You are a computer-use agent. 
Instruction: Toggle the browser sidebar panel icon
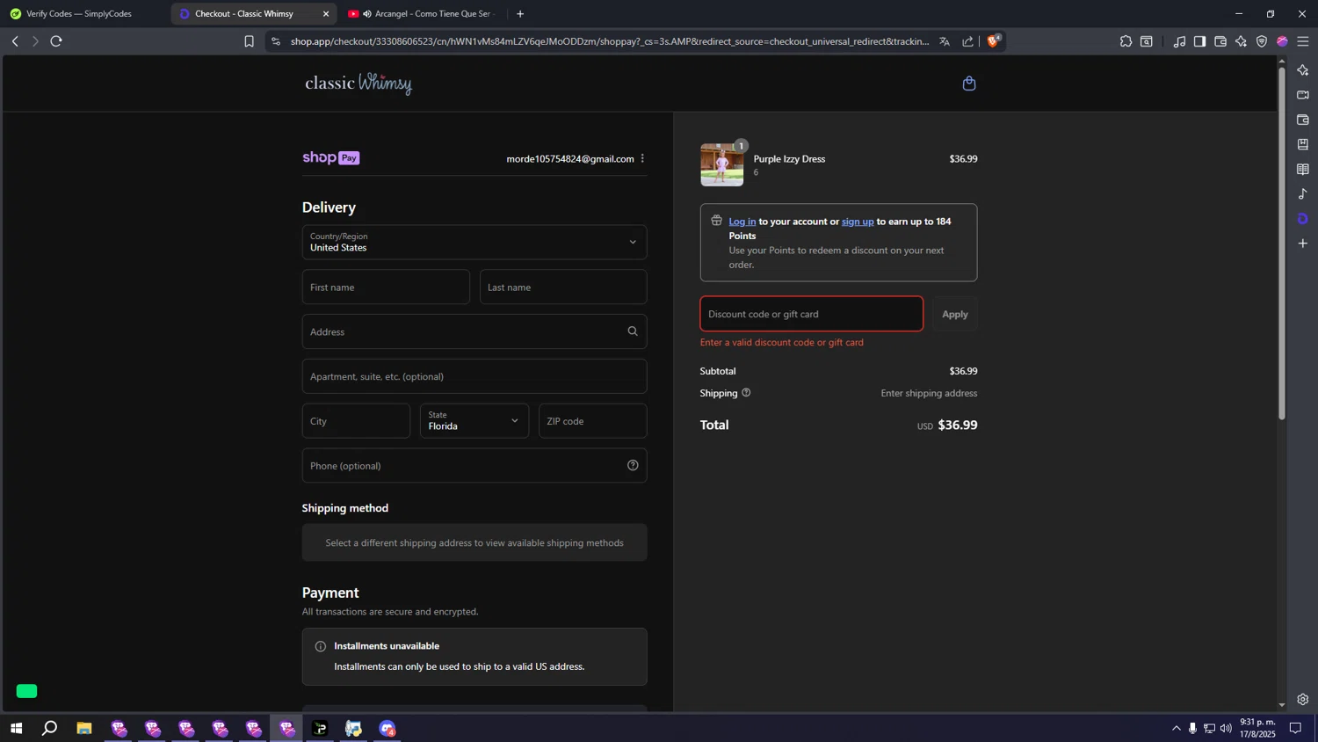coord(1199,41)
